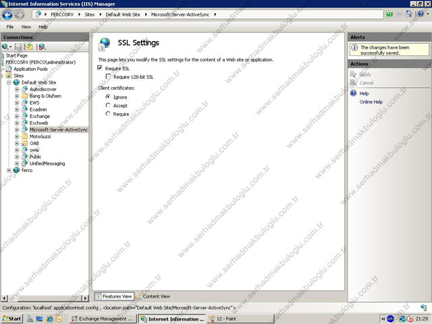Image resolution: width=432 pixels, height=324 pixels.
Task: Click the Default Web Site globe icon
Action: [17, 82]
